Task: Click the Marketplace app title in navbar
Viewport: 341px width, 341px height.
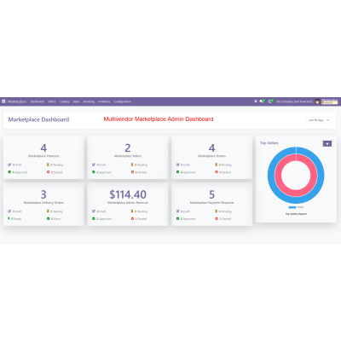Action: [x=17, y=101]
